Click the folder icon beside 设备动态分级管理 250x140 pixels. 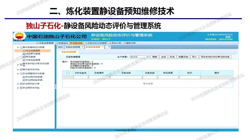pyautogui.click(x=86, y=43)
